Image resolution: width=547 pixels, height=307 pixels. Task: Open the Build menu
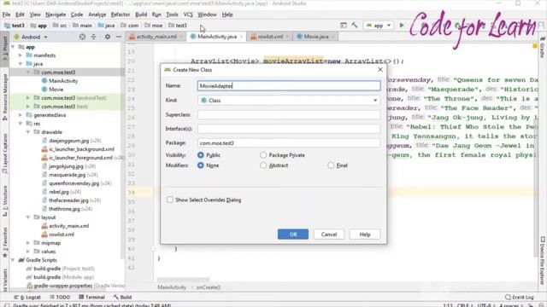click(141, 14)
